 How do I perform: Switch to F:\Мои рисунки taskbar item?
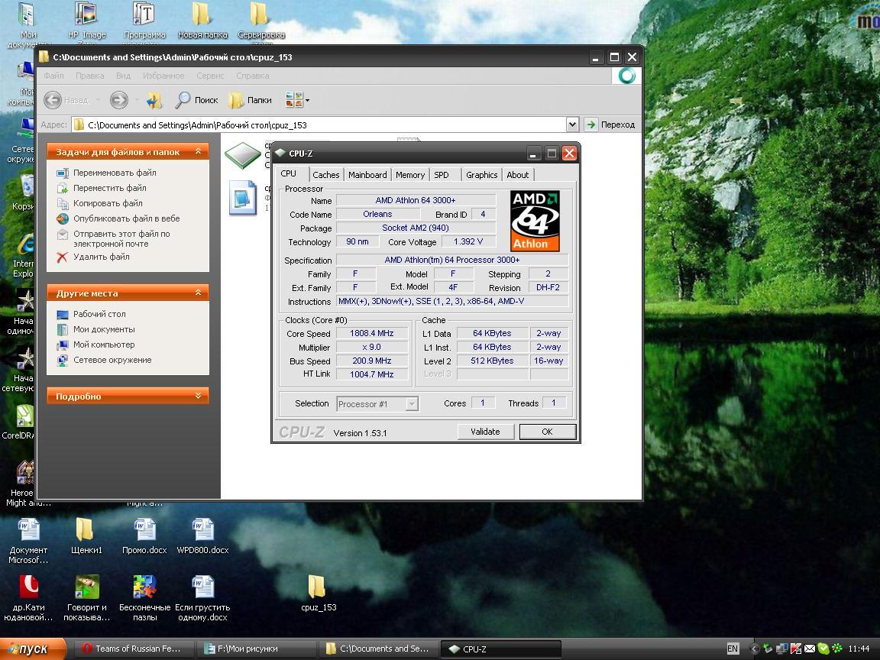pyautogui.click(x=255, y=649)
